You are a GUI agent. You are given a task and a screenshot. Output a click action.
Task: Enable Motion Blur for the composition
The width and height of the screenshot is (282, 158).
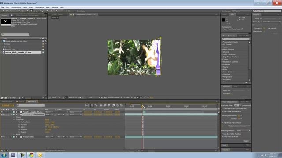pos(109,105)
